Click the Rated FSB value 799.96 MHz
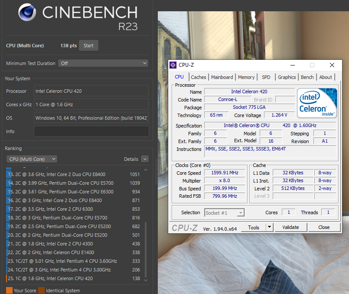 [225, 196]
